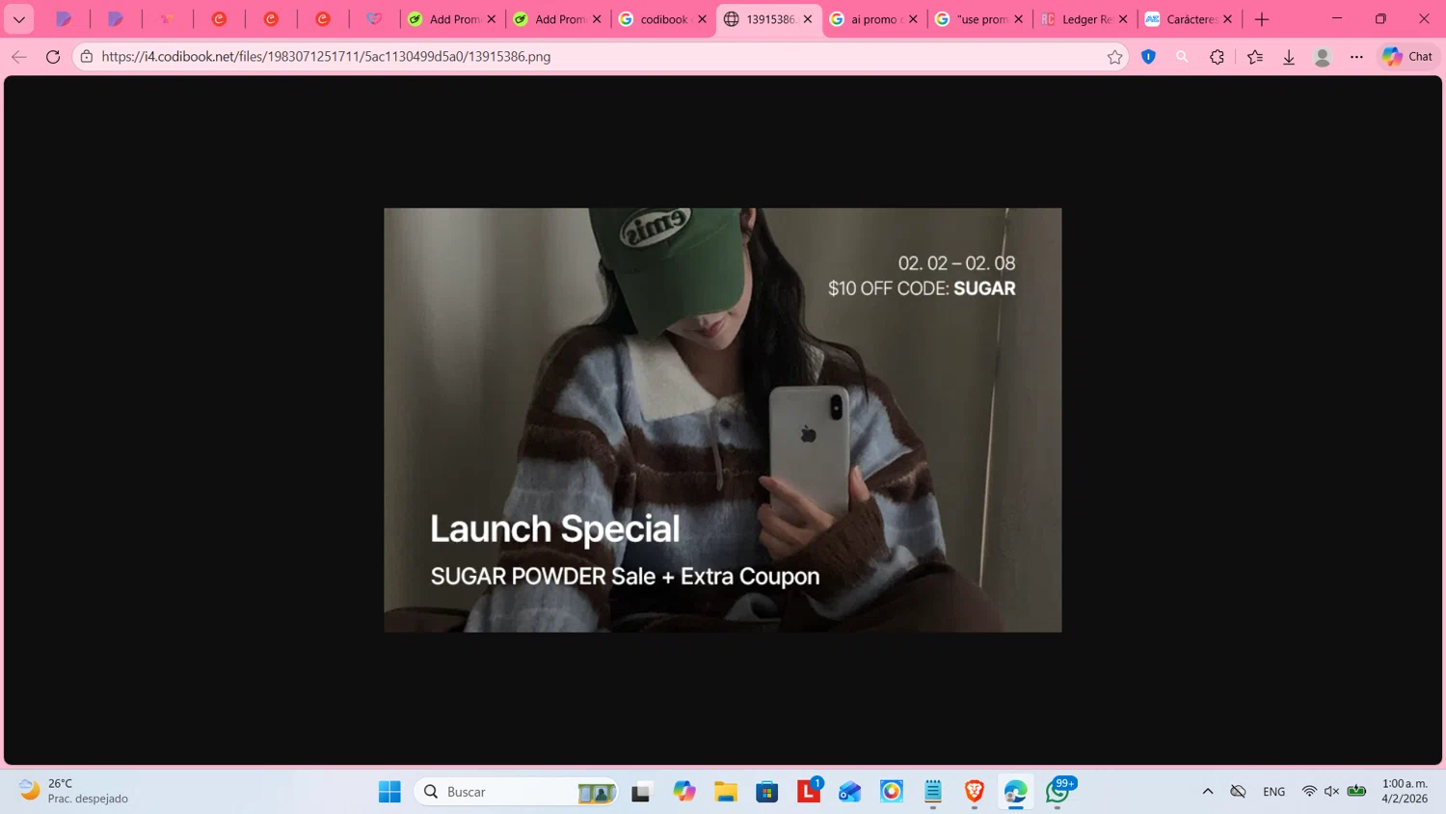The width and height of the screenshot is (1446, 814).
Task: Click the Edge icon on the taskbar
Action: coord(1016,792)
